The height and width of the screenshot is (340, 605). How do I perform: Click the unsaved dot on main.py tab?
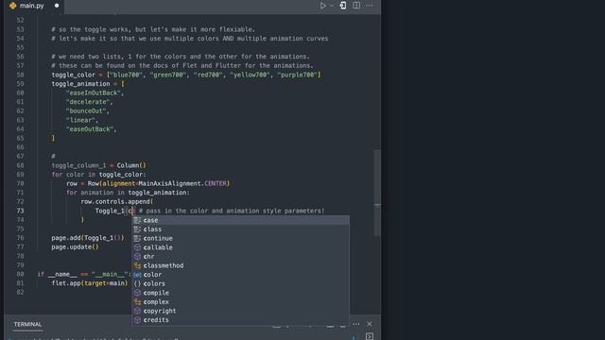click(57, 6)
